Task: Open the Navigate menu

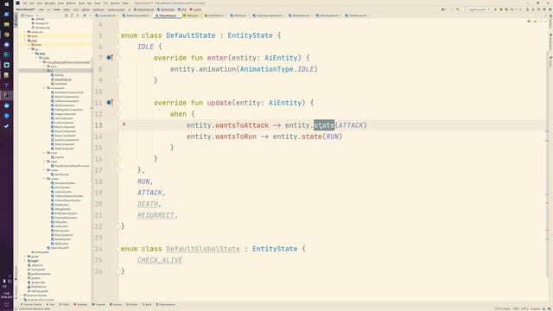Action: tap(50, 3)
